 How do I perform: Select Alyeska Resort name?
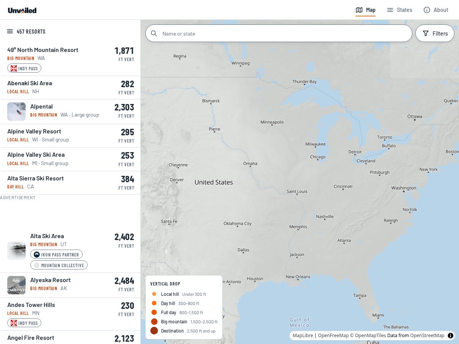pyautogui.click(x=50, y=280)
